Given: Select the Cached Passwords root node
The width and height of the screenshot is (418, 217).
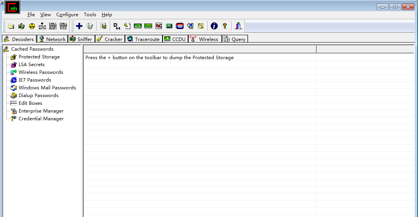Looking at the screenshot, I should [x=32, y=49].
